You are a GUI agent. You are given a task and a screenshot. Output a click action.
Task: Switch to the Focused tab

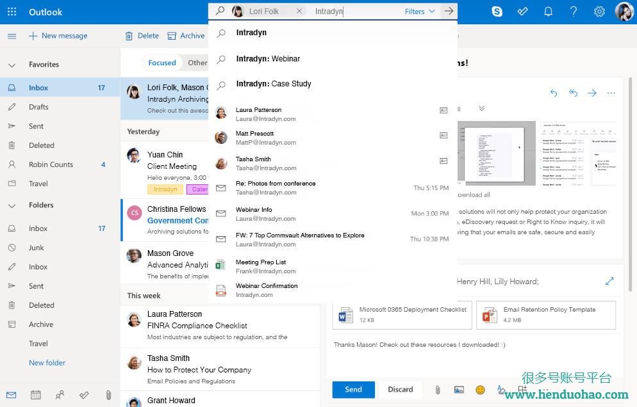point(161,63)
